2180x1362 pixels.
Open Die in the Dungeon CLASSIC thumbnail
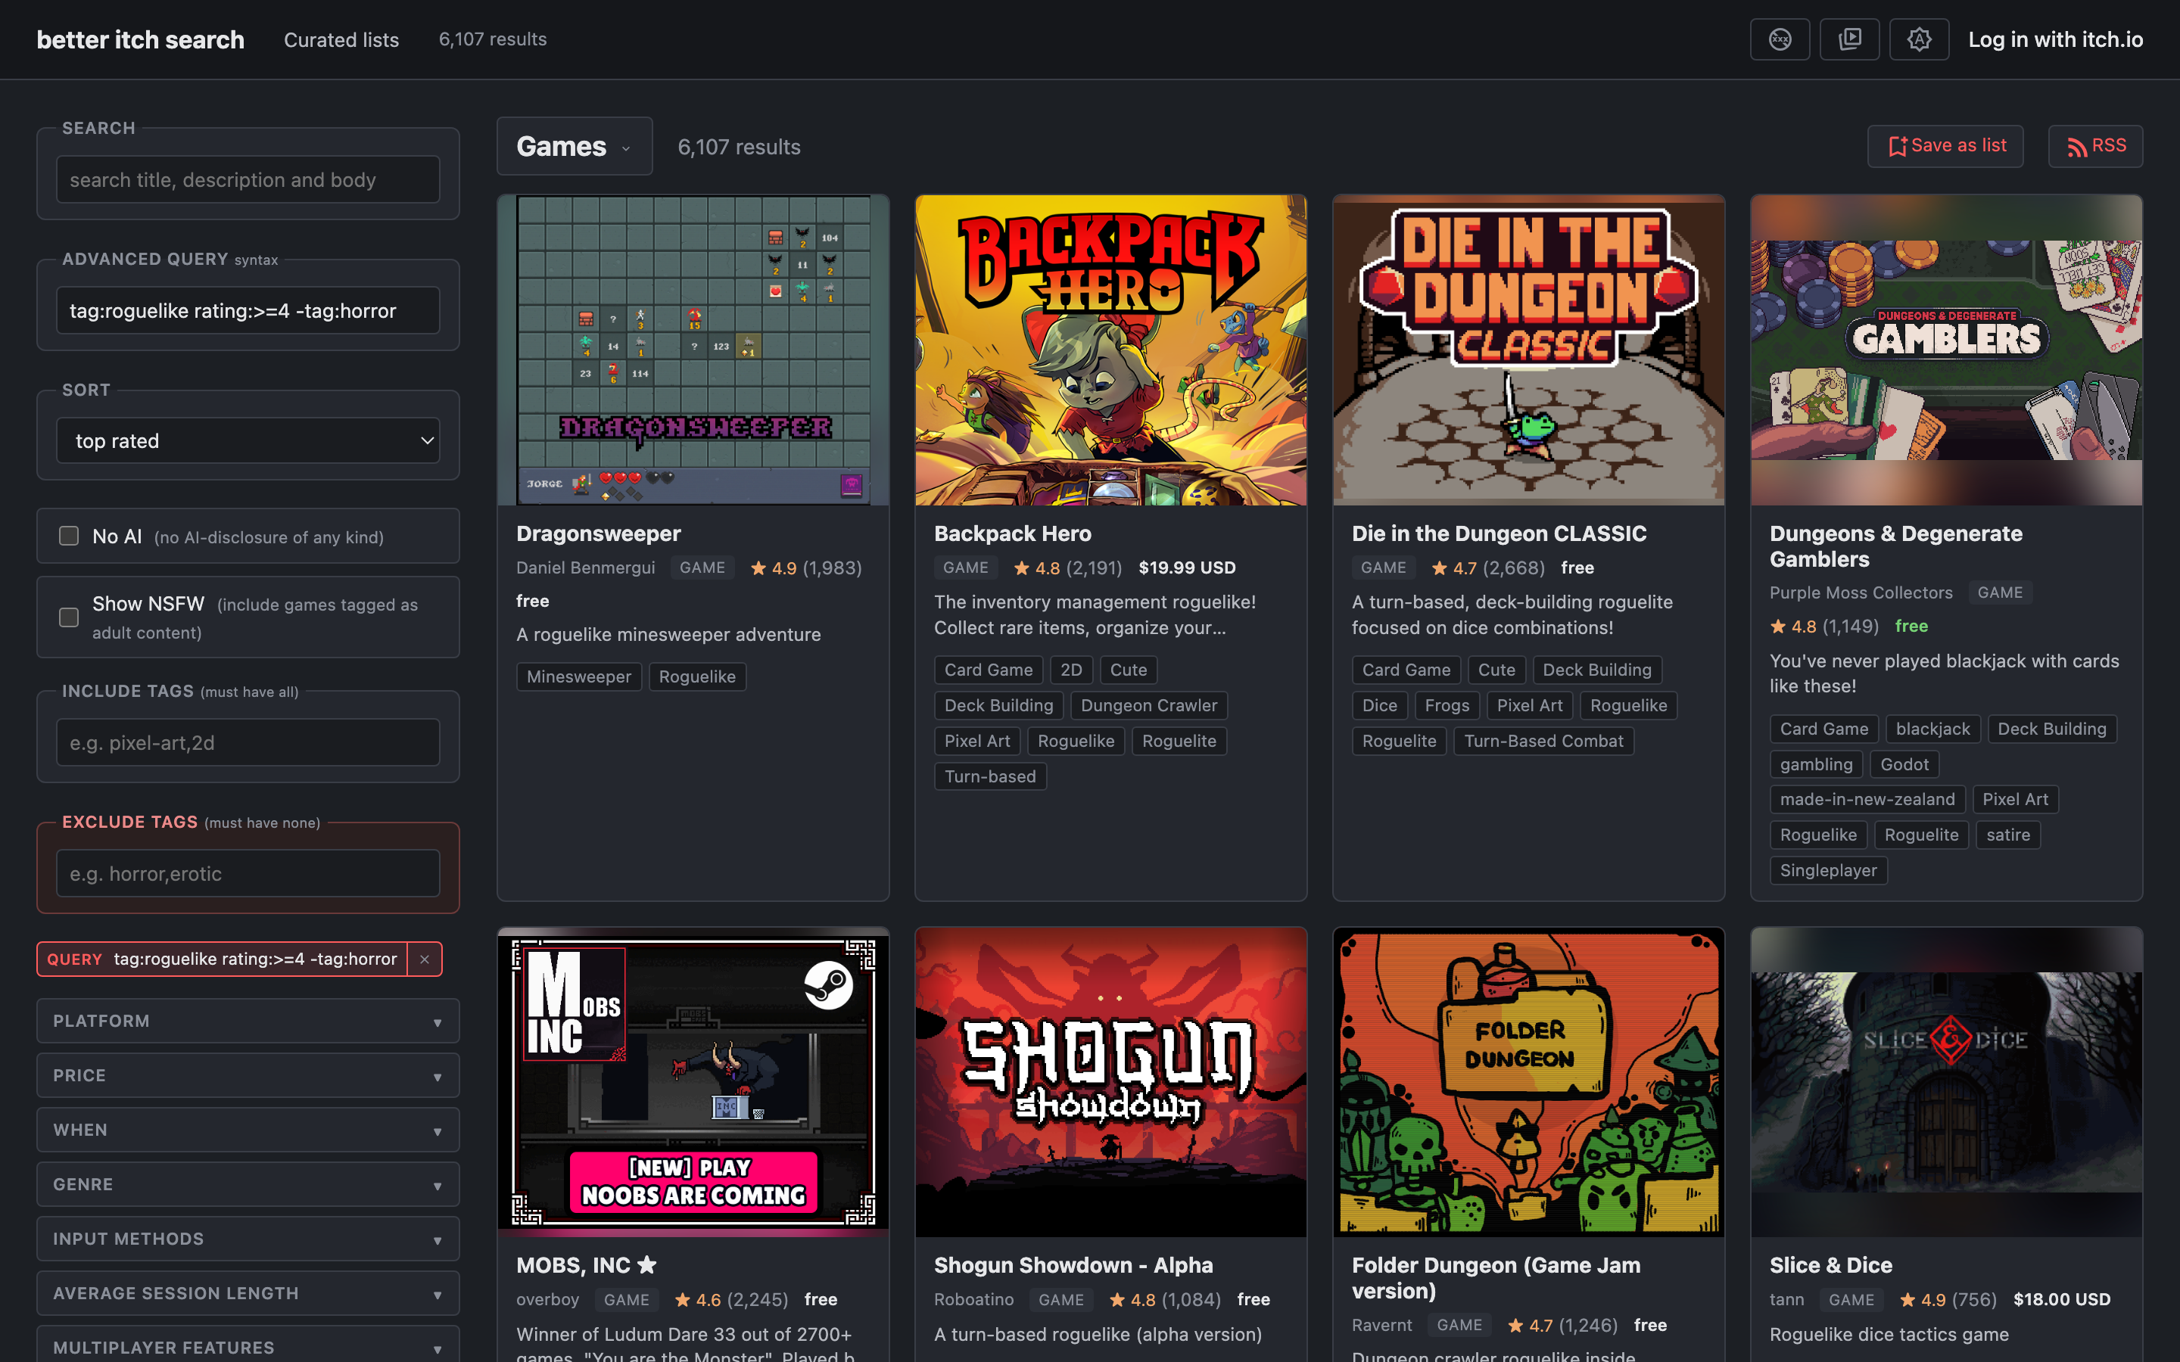pos(1529,350)
